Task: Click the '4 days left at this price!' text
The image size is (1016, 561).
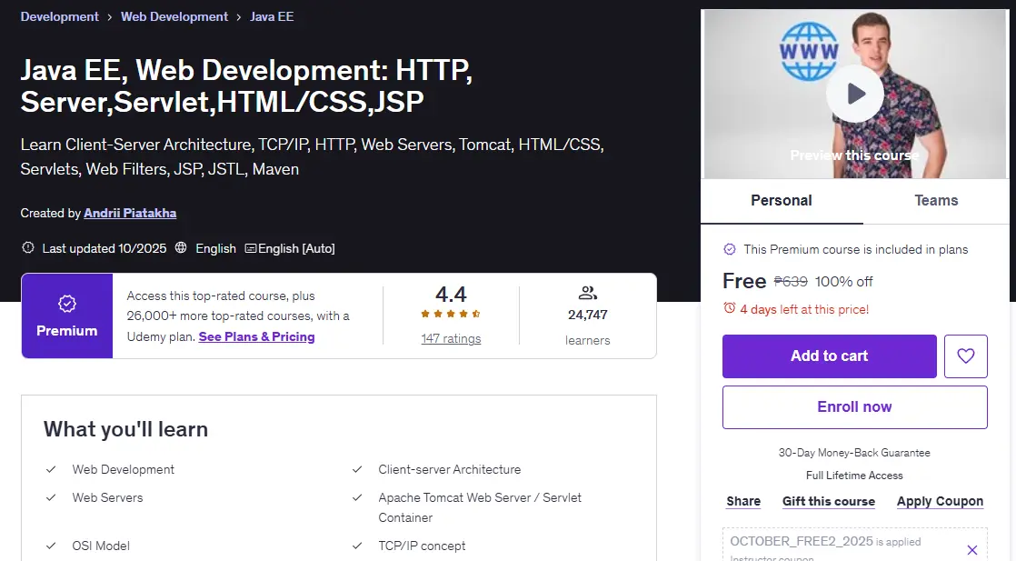Action: click(804, 309)
